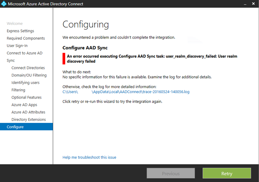Select Optional Features in sidebar
Image resolution: width=259 pixels, height=182 pixels.
[x=26, y=97]
